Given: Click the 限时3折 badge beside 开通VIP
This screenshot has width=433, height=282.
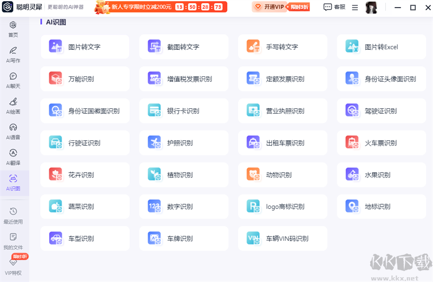Looking at the screenshot, I should pyautogui.click(x=299, y=7).
